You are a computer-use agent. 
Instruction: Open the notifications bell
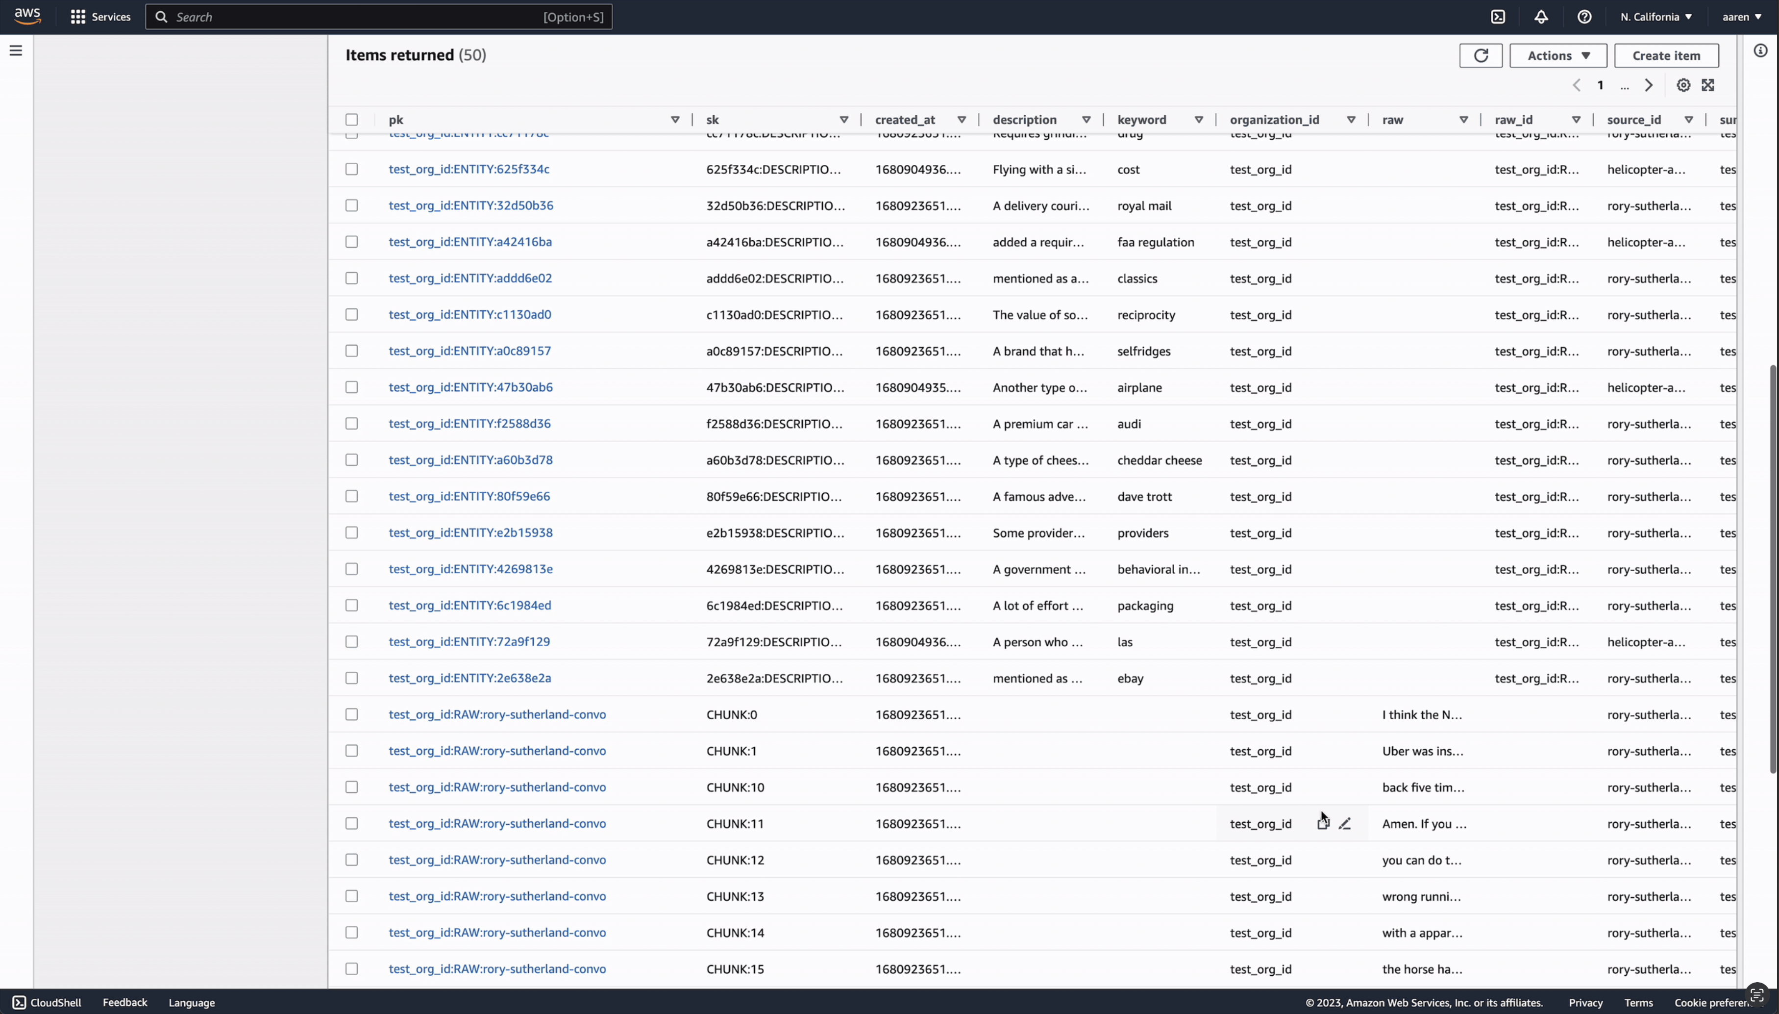pos(1541,17)
